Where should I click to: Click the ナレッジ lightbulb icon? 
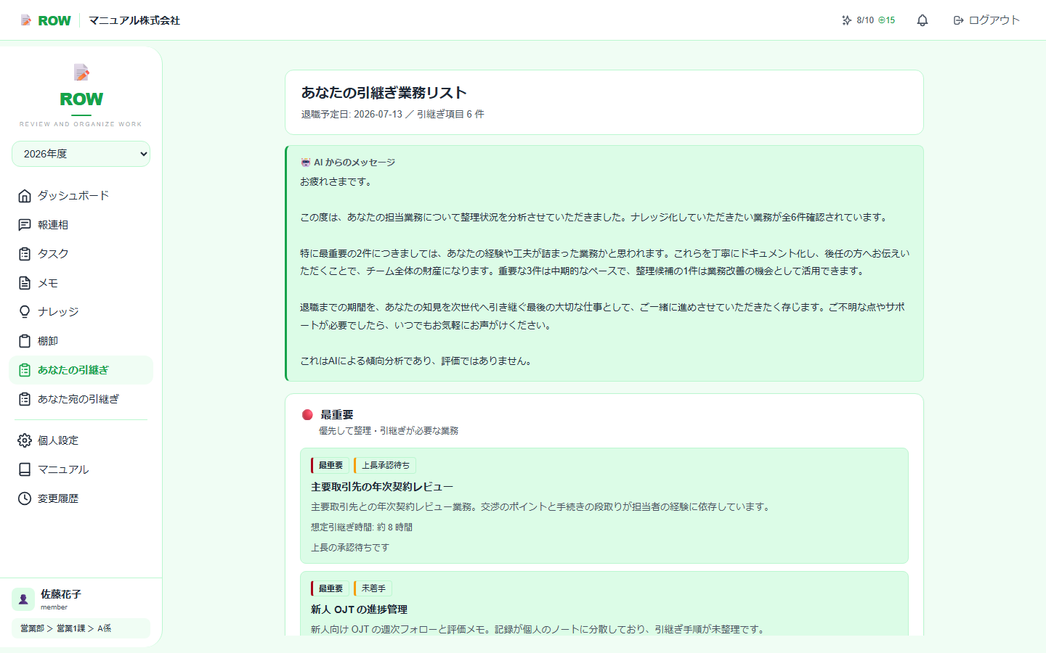coord(25,312)
